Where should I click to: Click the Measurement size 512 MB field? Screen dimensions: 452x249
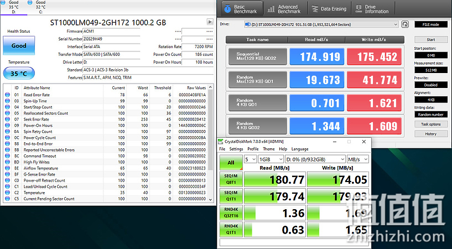tap(431, 70)
